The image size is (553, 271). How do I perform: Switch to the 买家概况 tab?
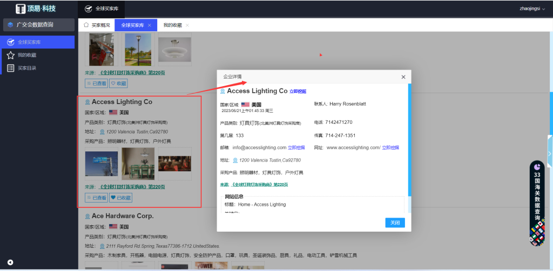pyautogui.click(x=100, y=25)
